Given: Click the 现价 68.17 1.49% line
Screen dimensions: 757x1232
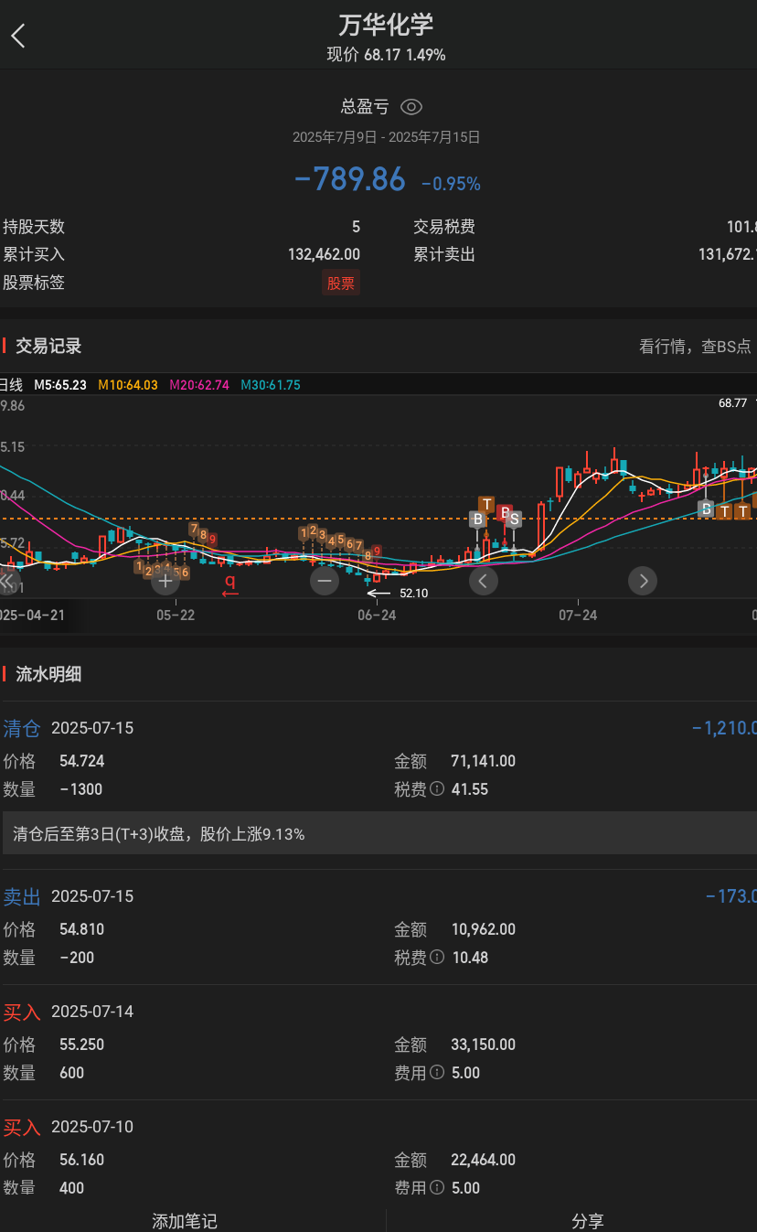Looking at the screenshot, I should point(387,55).
